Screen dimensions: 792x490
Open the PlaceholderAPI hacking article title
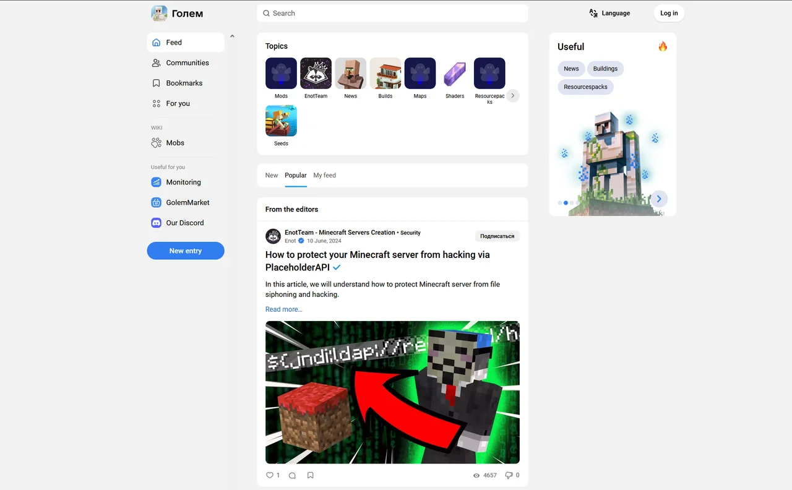(x=377, y=261)
